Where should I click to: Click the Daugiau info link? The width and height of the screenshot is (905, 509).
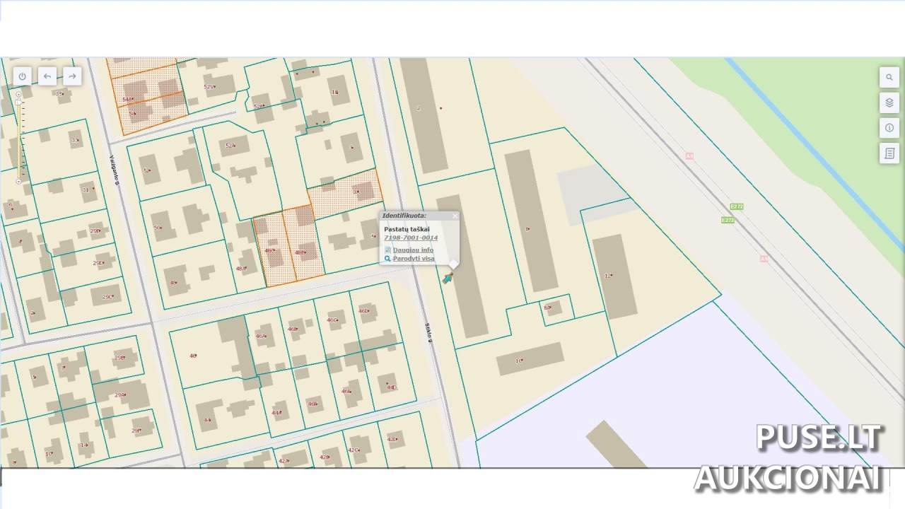click(x=413, y=250)
